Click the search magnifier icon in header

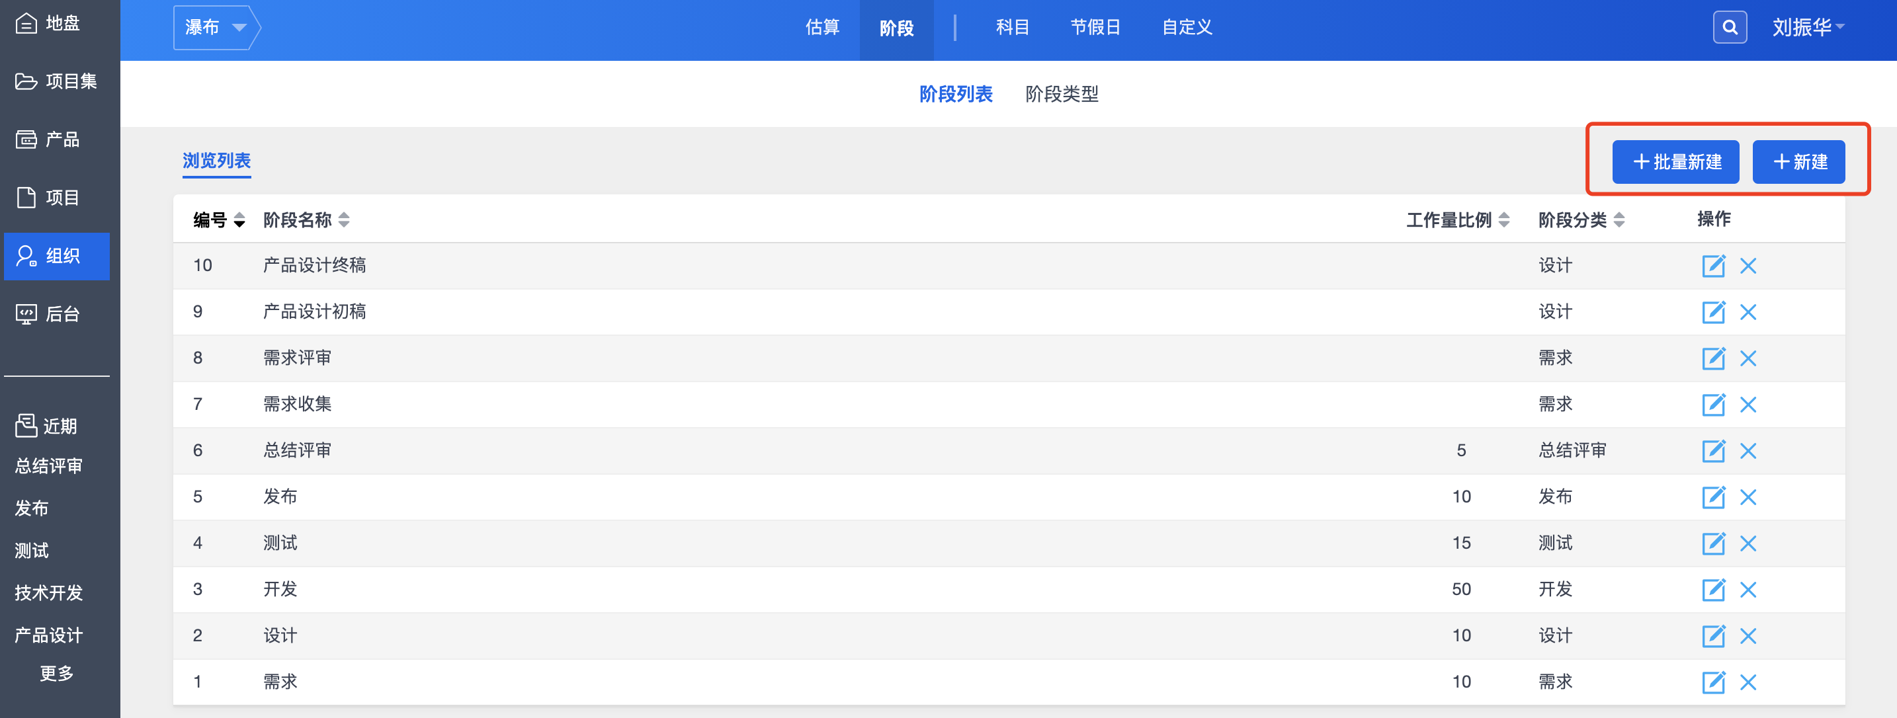[x=1729, y=28]
